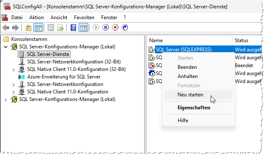The height and width of the screenshot is (156, 265).
Task: Click the SQL Server-Dienste server icon
Action: [21, 54]
